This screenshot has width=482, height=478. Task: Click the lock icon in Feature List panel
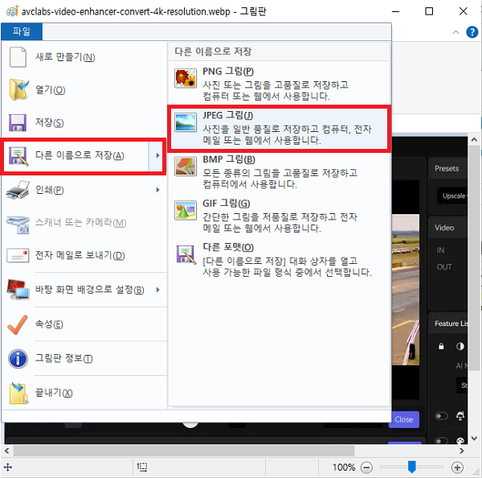[x=441, y=346]
